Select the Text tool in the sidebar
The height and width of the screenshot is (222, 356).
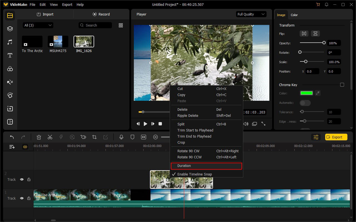10,55
